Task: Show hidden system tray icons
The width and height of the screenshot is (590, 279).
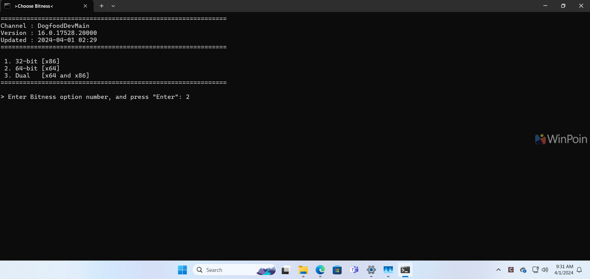Action: tap(499, 270)
